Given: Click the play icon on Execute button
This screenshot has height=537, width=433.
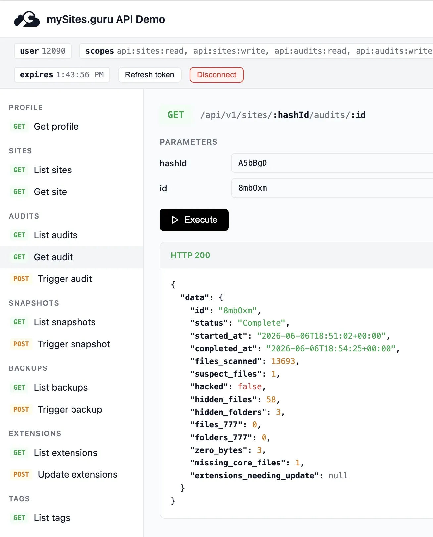Looking at the screenshot, I should point(175,220).
